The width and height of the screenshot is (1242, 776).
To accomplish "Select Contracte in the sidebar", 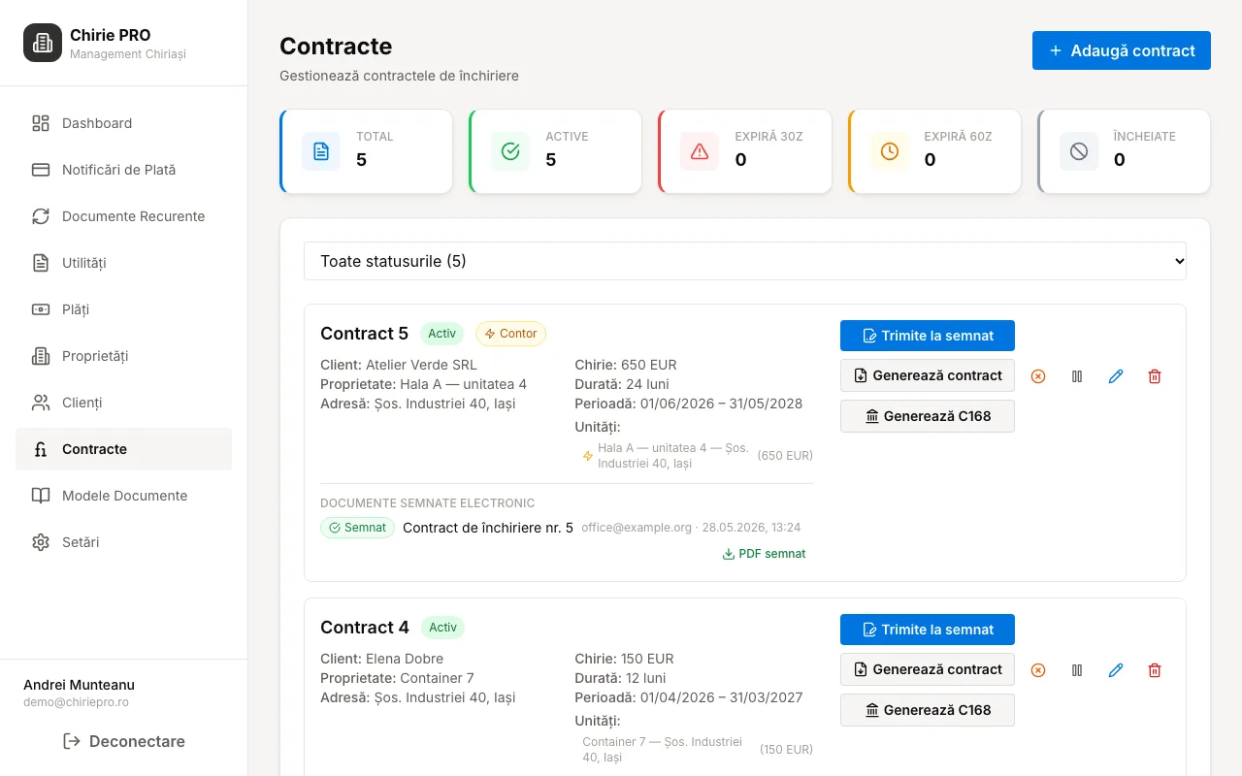I will pyautogui.click(x=123, y=449).
